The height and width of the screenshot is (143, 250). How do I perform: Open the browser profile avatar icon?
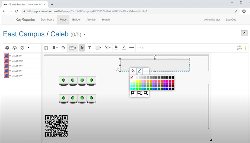pyautogui.click(x=244, y=11)
